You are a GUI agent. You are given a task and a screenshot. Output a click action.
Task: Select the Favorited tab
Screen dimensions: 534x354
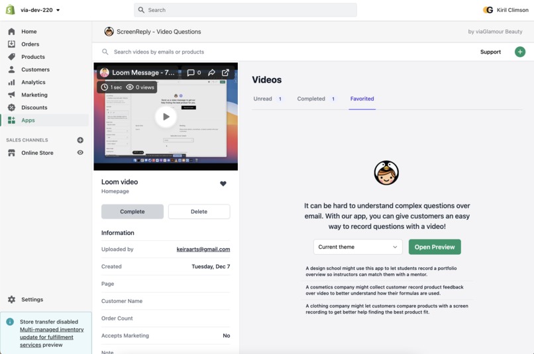[x=362, y=99]
